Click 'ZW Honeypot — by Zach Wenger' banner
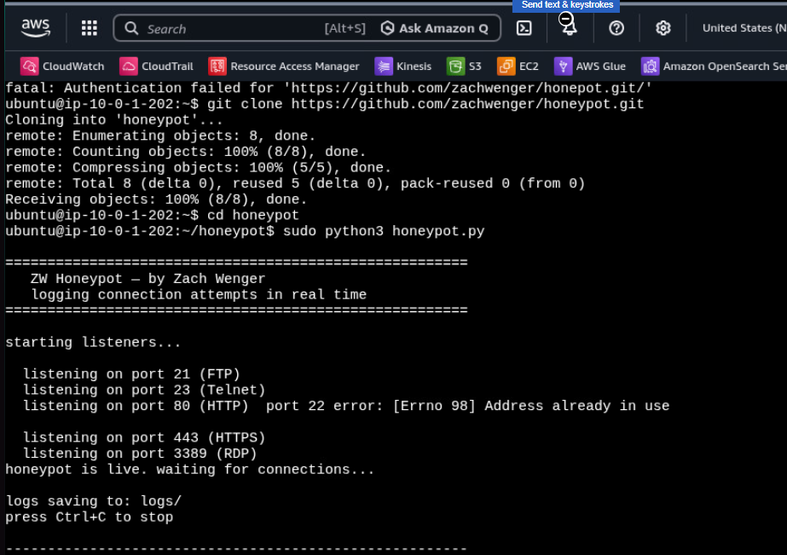 click(x=148, y=279)
